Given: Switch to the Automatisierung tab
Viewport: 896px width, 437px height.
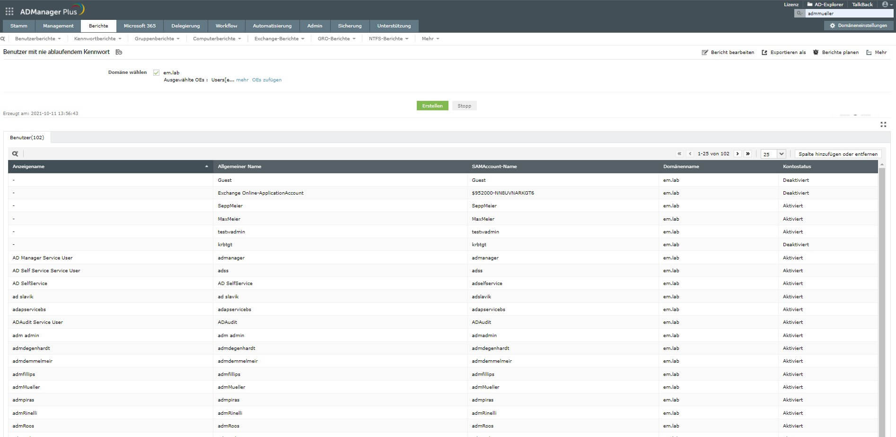Looking at the screenshot, I should tap(272, 26).
